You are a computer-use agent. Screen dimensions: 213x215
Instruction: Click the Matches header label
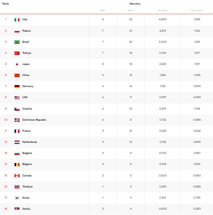(135, 4)
